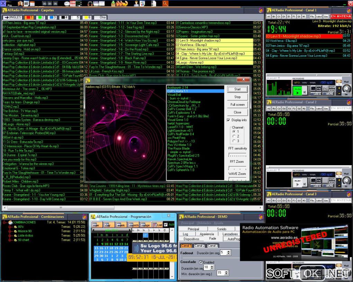Click the REP repeat button on Canal 1
Viewport: 353px width, 282px height.
[332, 87]
